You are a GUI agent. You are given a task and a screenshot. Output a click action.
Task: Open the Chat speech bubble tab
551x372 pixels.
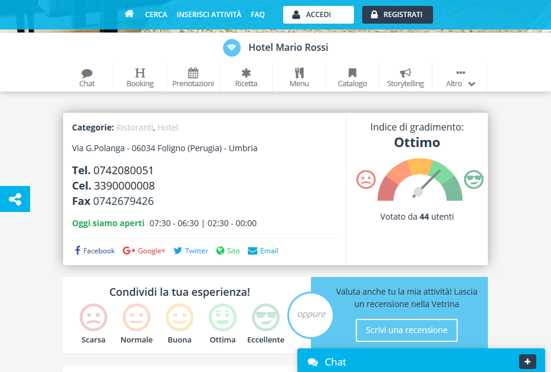tap(87, 77)
